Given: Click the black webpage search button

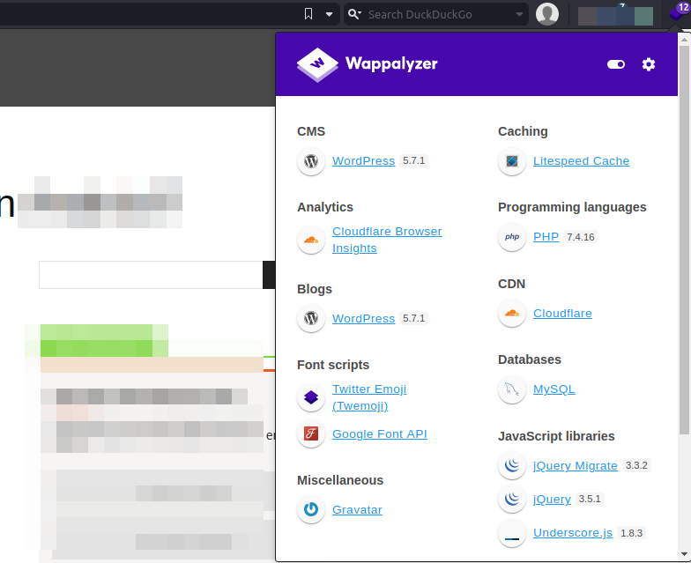Looking at the screenshot, I should pyautogui.click(x=269, y=275).
